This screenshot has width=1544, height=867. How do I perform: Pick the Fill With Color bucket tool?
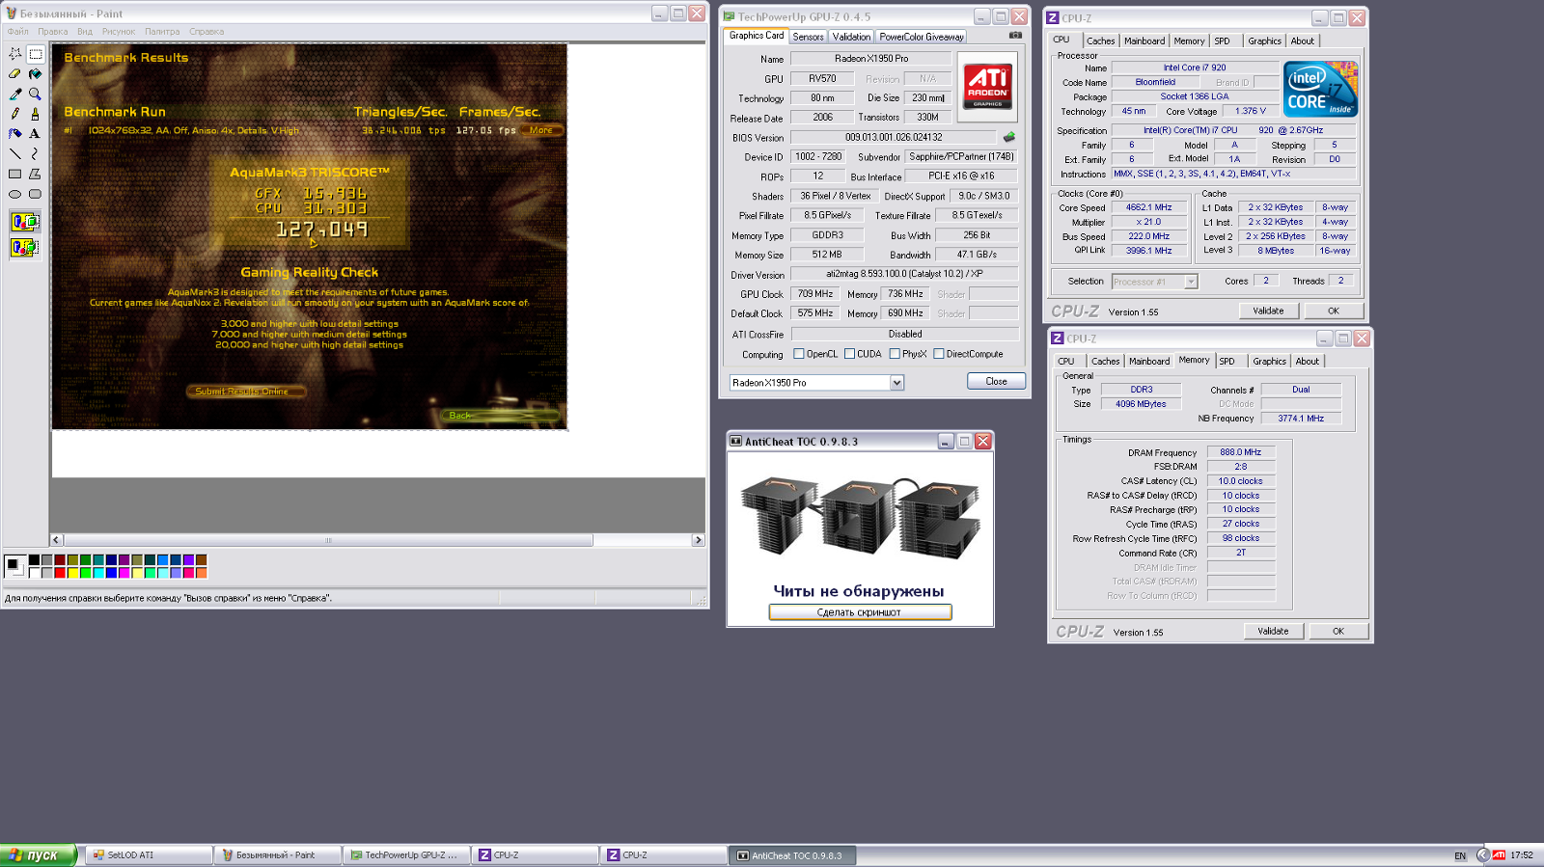click(35, 74)
